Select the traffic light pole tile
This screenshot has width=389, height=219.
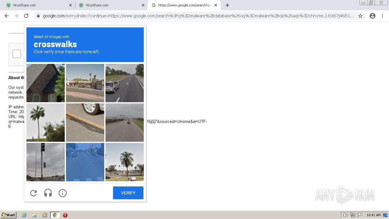coord(46,162)
